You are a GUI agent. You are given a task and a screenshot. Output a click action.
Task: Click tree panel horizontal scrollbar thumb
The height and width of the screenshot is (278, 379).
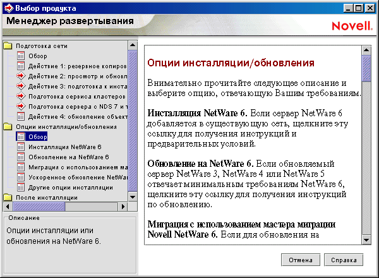(39, 207)
